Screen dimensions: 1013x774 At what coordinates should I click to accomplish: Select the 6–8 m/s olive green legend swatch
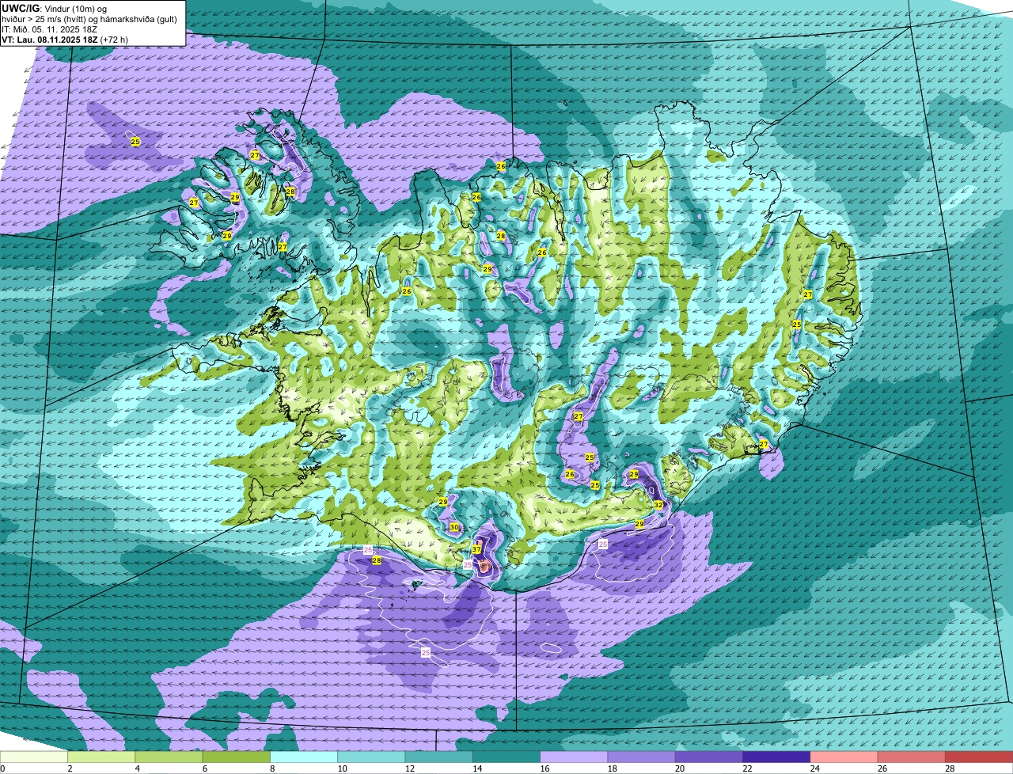237,757
